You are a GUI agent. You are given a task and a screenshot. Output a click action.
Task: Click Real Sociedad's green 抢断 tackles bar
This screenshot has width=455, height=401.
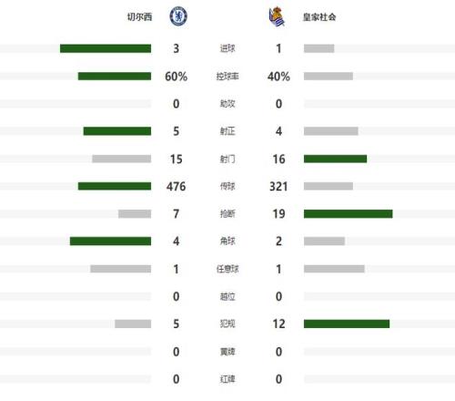pos(349,214)
